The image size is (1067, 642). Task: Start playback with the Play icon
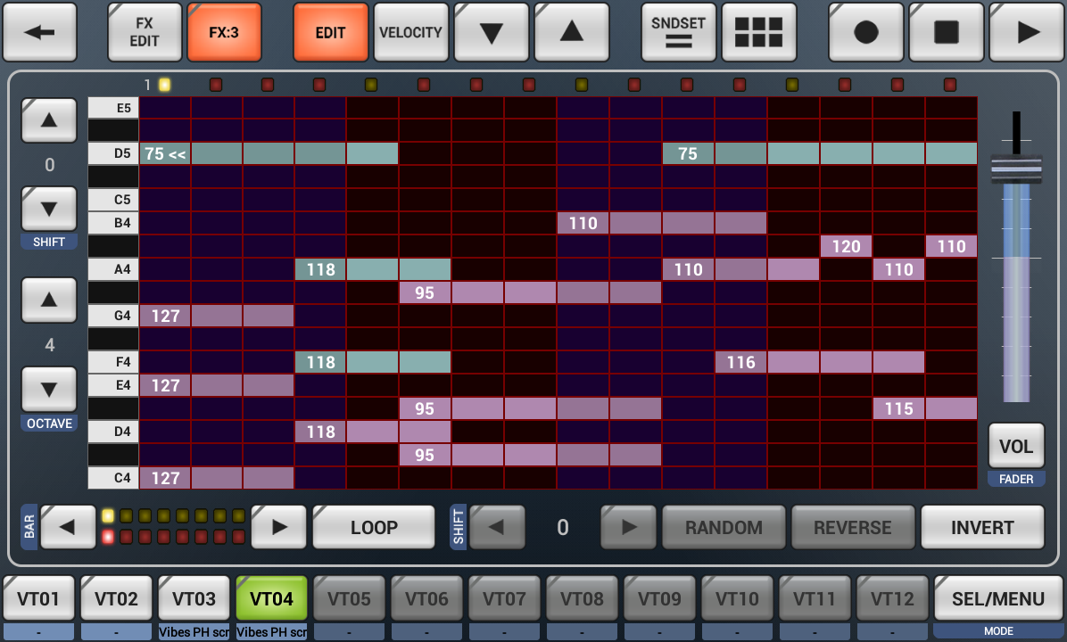pyautogui.click(x=1026, y=32)
